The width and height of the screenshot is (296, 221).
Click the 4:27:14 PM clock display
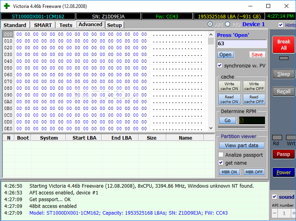[x=281, y=16]
